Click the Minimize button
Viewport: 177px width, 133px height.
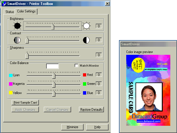tap(72, 127)
